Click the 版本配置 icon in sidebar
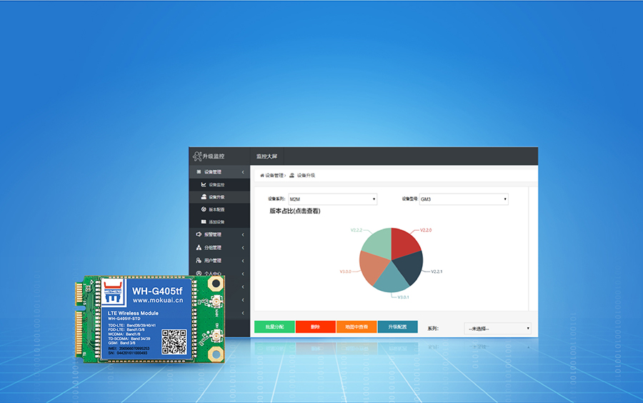This screenshot has width=643, height=403. 204,209
